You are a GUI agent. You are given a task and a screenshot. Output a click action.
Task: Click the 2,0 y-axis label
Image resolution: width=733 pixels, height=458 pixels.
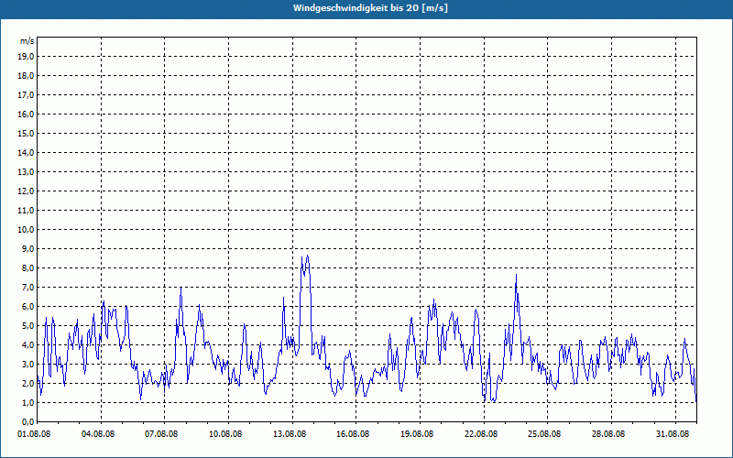point(27,383)
